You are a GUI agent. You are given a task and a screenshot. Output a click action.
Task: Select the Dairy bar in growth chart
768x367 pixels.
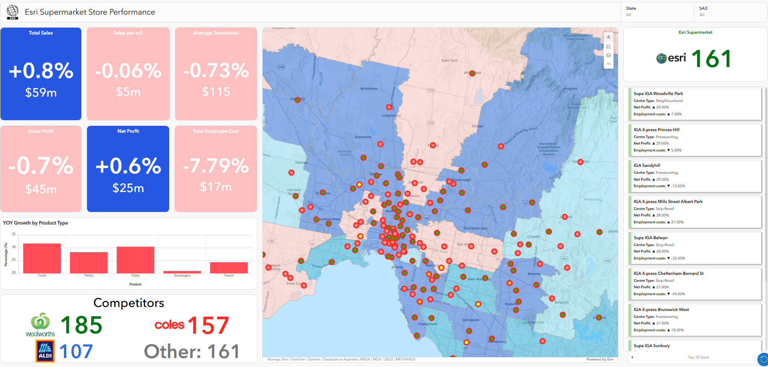(x=135, y=260)
